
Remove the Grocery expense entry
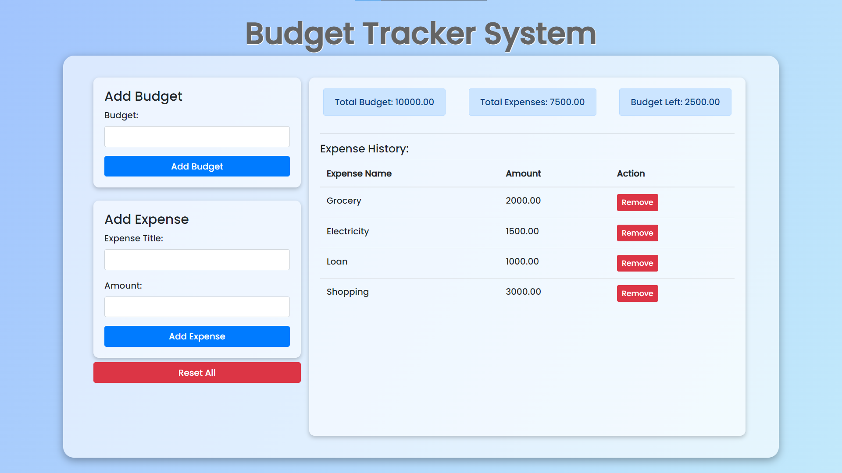(x=637, y=202)
